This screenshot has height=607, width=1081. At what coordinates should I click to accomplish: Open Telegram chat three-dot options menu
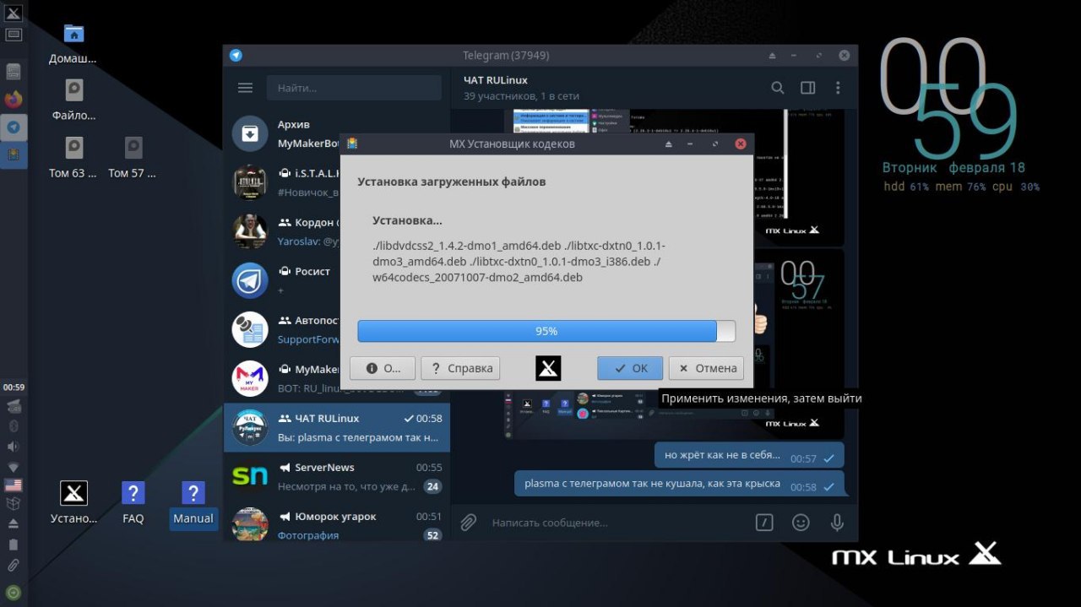pos(838,88)
